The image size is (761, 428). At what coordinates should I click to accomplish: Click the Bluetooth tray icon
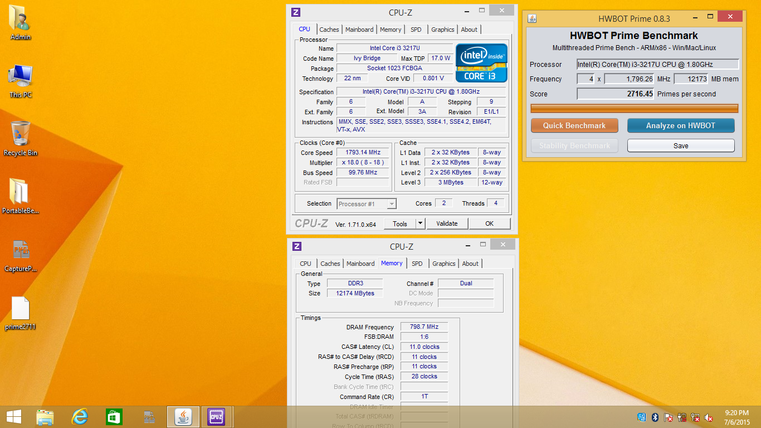655,417
